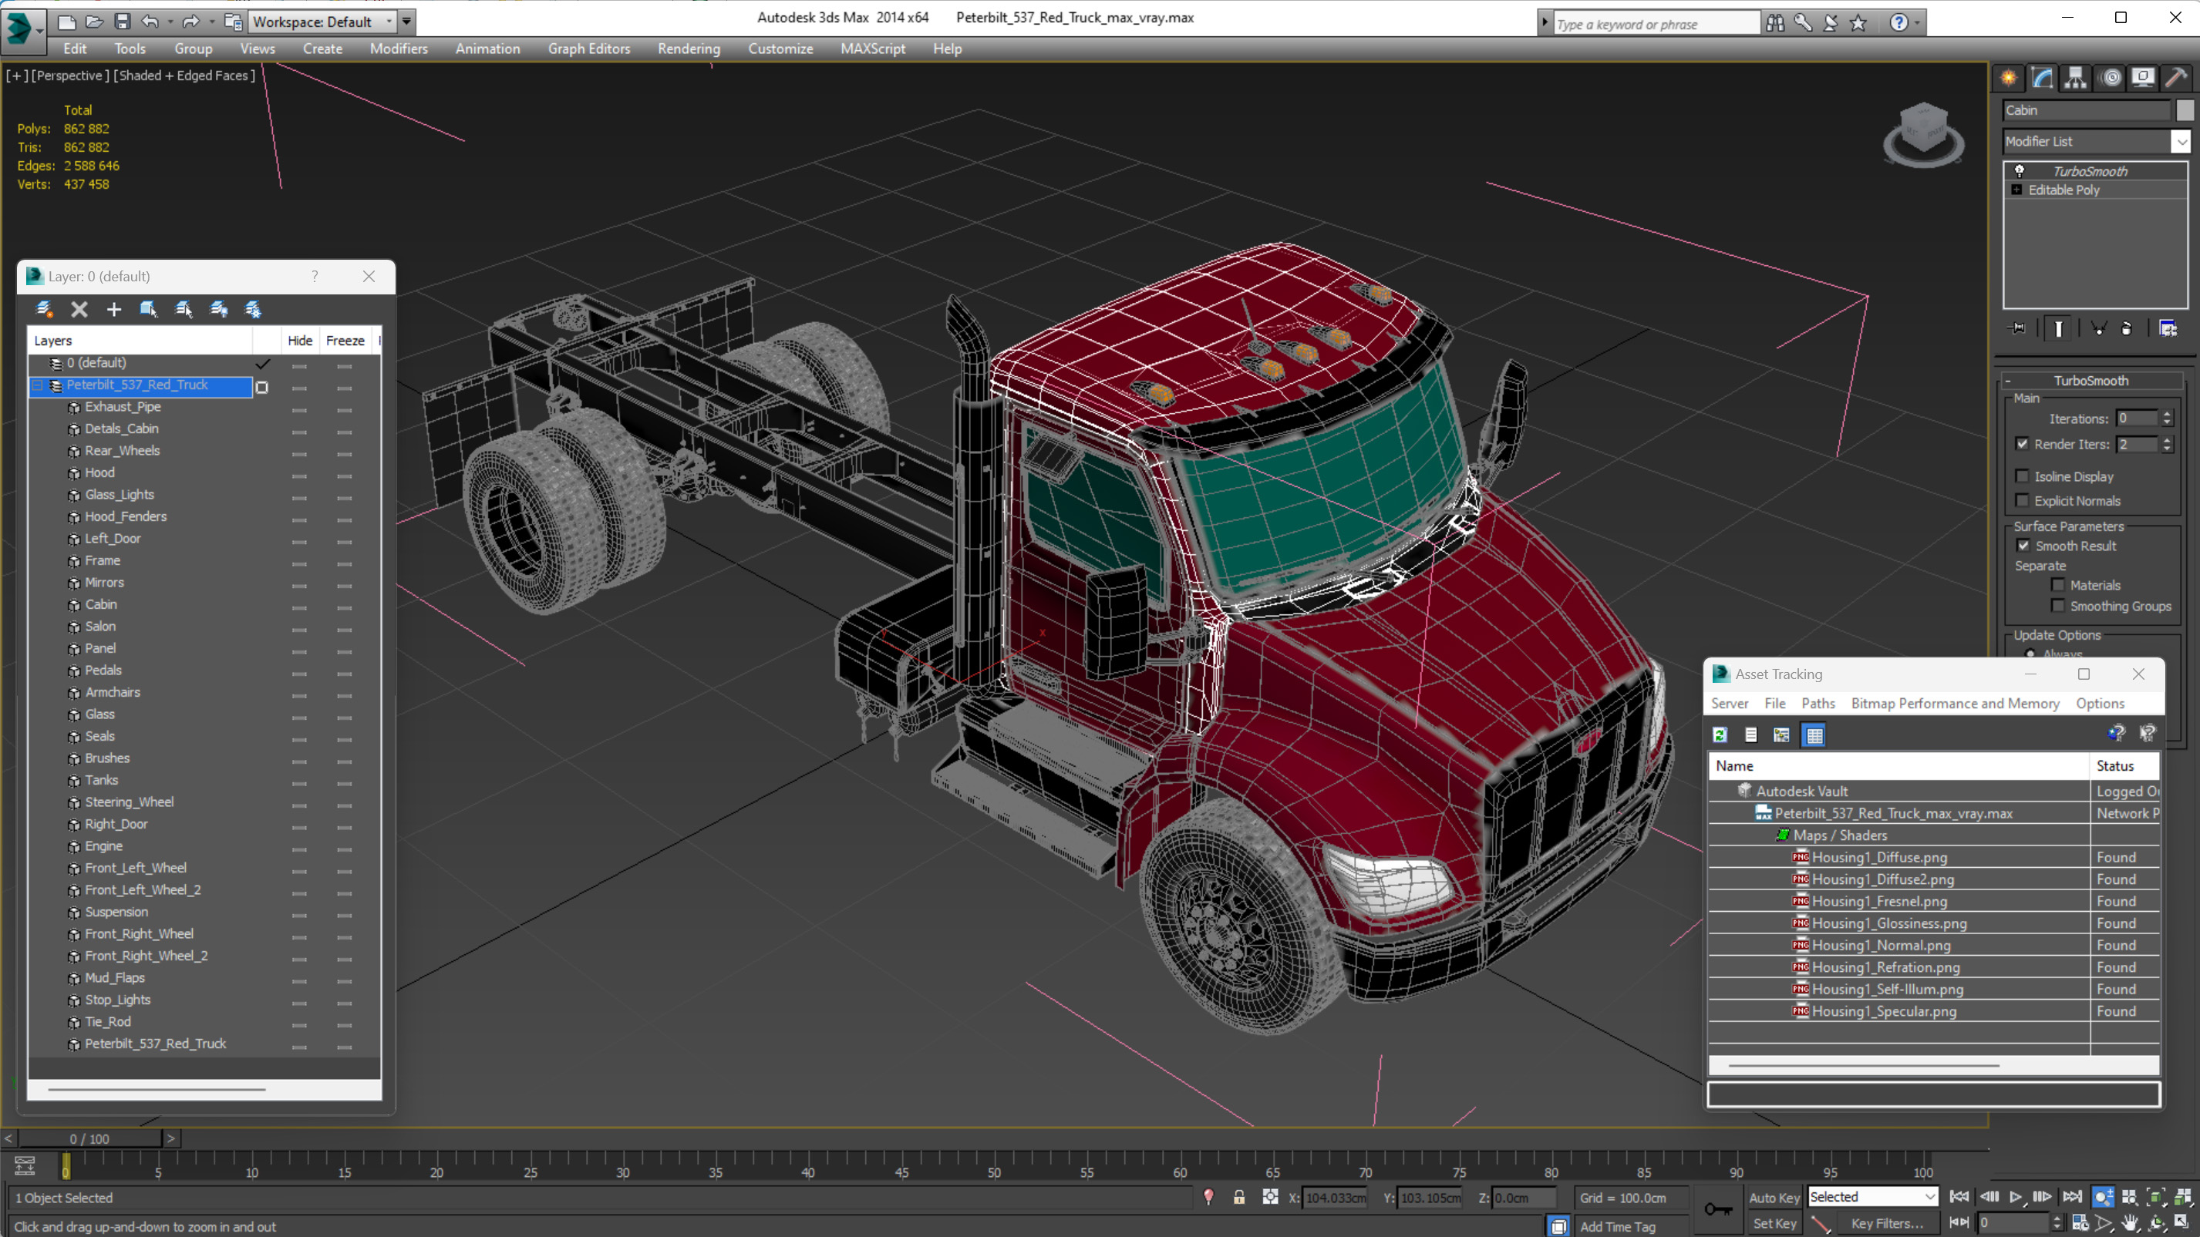Open the Rendering menu
The width and height of the screenshot is (2200, 1237).
pyautogui.click(x=689, y=49)
